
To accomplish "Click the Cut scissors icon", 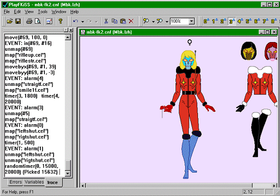I will [106, 21].
